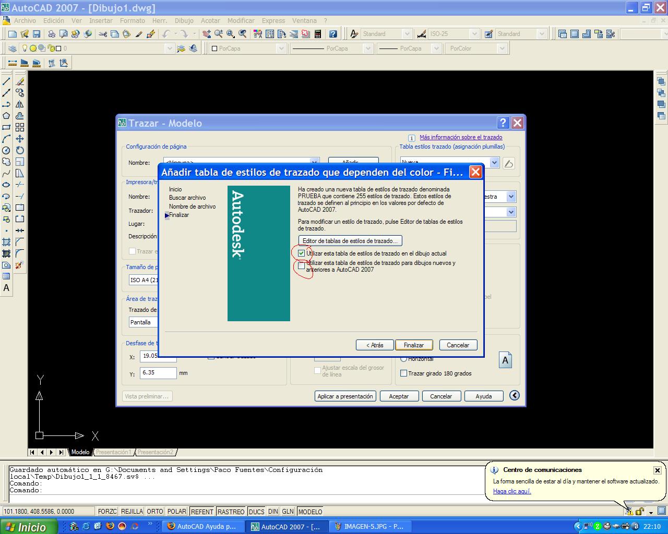Screen dimensions: 668x534
Task: Click the '< Atrás' button
Action: [x=375, y=345]
